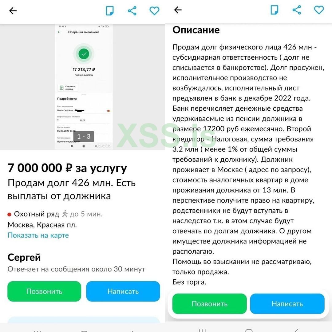This screenshot has height=332, width=332.
Task: Tap heart icon on description screen
Action: coord(319,10)
